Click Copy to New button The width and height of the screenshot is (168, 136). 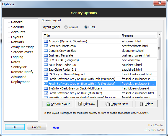tap(116, 104)
